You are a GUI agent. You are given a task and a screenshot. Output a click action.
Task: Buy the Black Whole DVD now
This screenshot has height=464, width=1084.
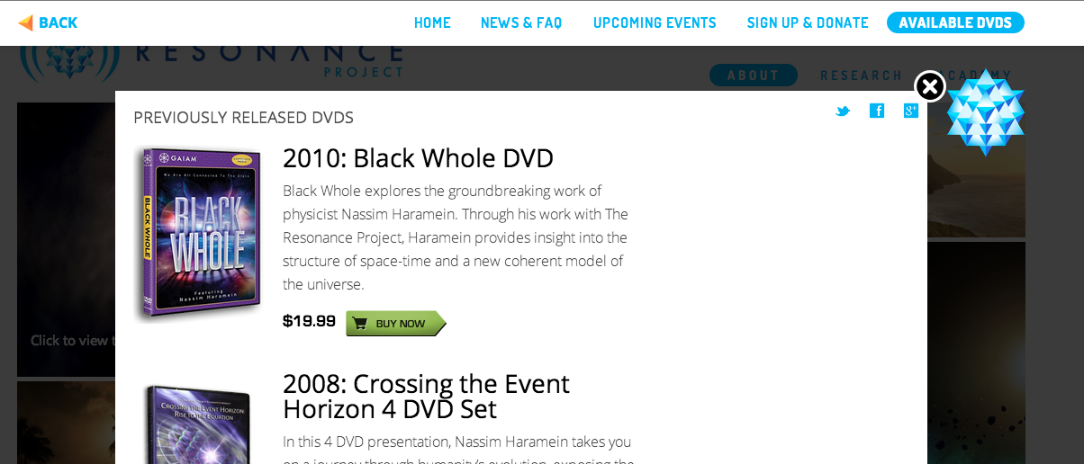pyautogui.click(x=396, y=324)
